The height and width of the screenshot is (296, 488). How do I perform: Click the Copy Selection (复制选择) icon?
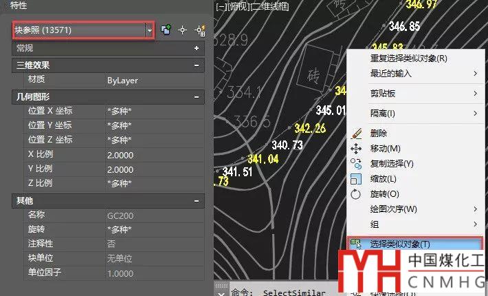click(x=356, y=164)
